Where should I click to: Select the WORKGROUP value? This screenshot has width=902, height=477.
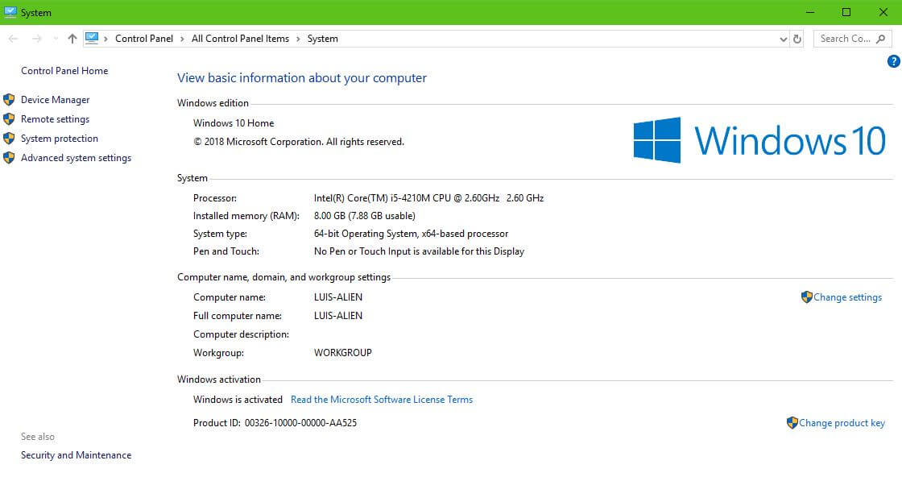pyautogui.click(x=343, y=353)
